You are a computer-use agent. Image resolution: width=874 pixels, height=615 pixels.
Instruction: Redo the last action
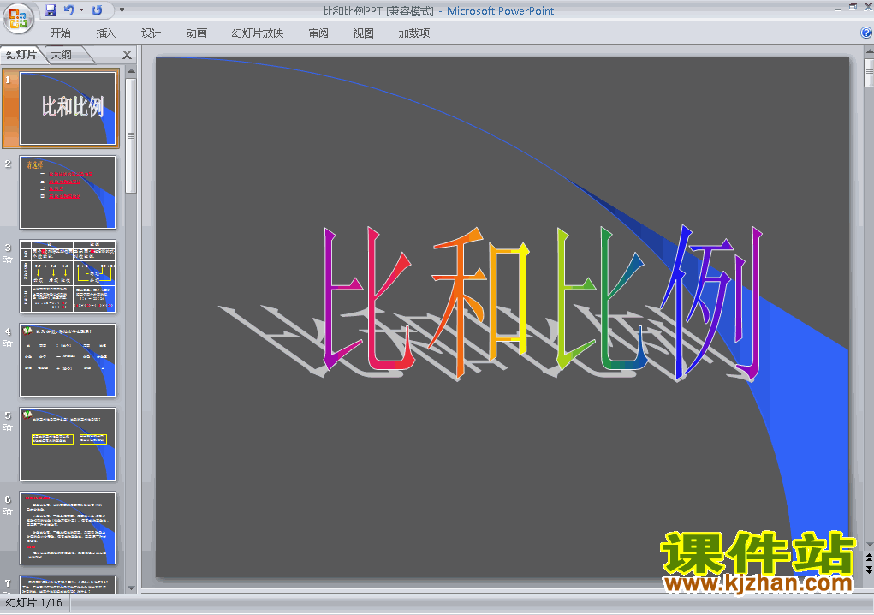pos(97,10)
